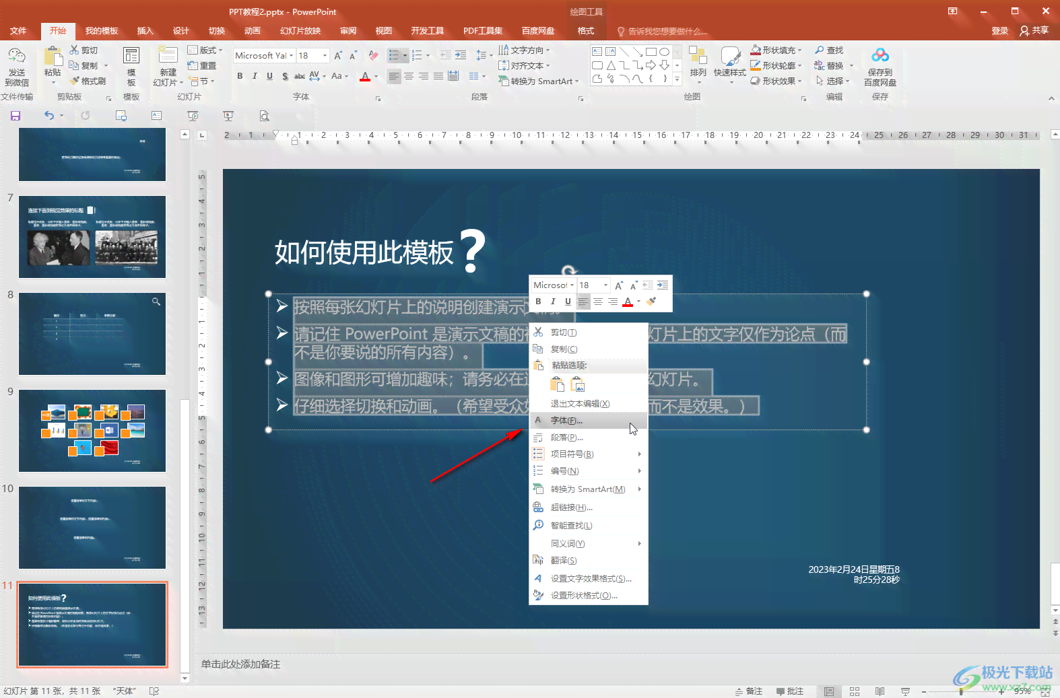Toggle center alignment in ribbon paragraph group
Image resolution: width=1060 pixels, height=698 pixels.
pyautogui.click(x=409, y=76)
